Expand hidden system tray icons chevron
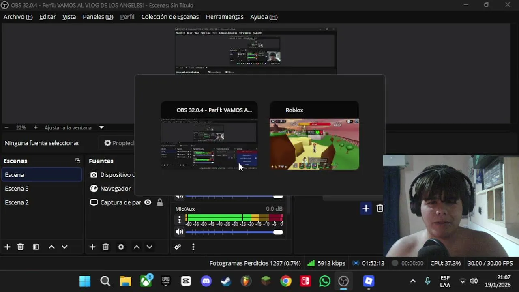This screenshot has width=519, height=292. click(x=413, y=281)
